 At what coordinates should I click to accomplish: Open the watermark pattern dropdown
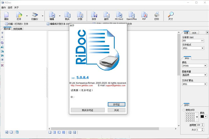[x=197, y=117]
